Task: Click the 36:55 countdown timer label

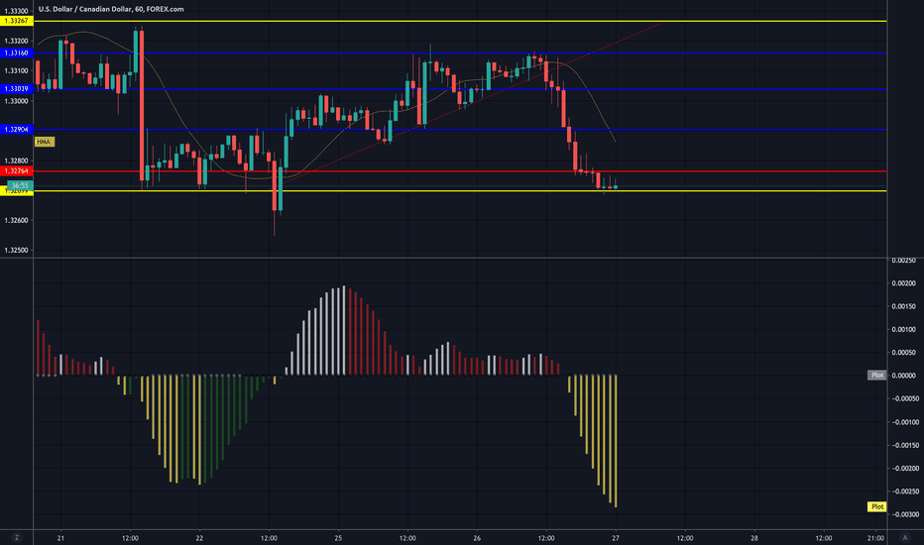Action: pyautogui.click(x=19, y=185)
